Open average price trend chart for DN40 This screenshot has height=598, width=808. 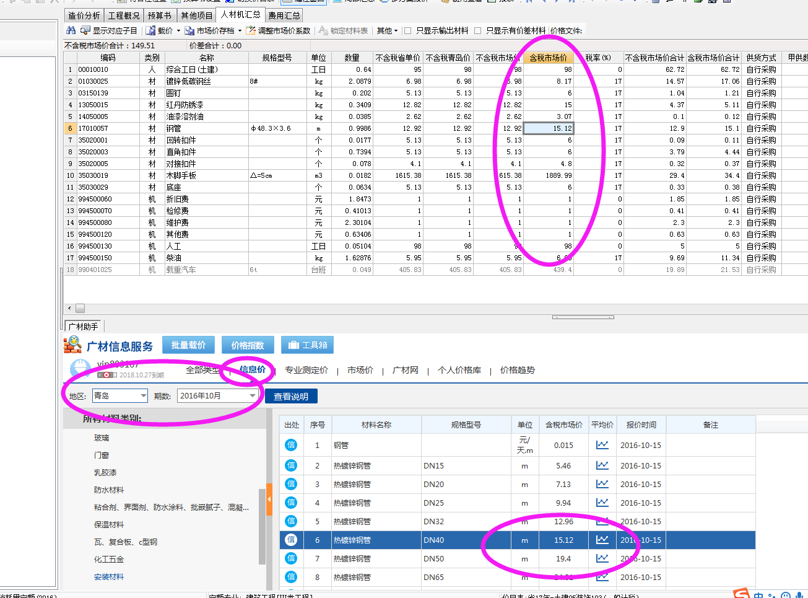click(602, 540)
